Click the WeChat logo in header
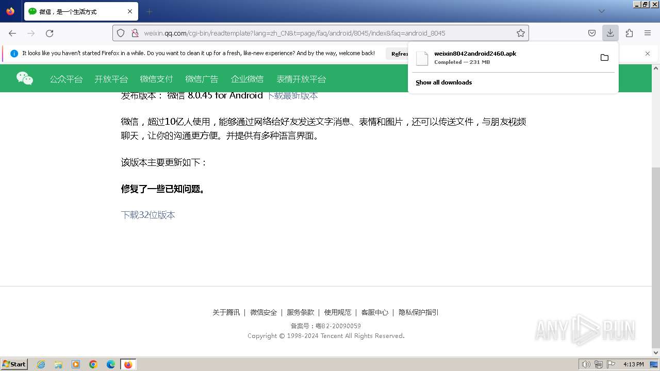 pyautogui.click(x=25, y=78)
